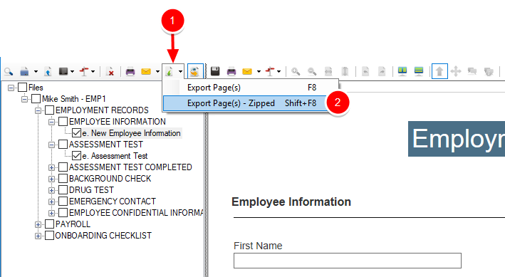The width and height of the screenshot is (505, 277).
Task: Click the red signpost icon in file toolbar
Action: click(x=84, y=71)
